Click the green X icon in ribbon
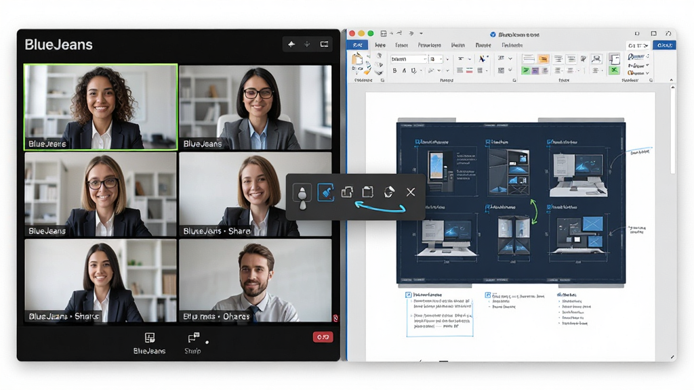 point(614,70)
